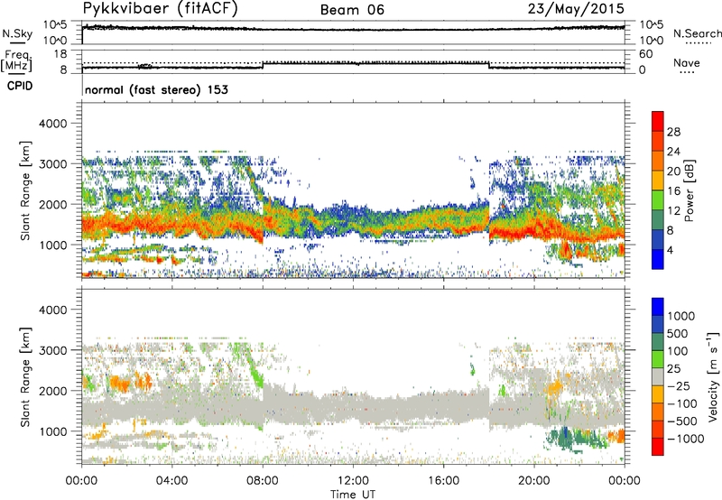
Task: Click the "Slant Range [km]" label of the power panel
Action: click(26, 190)
